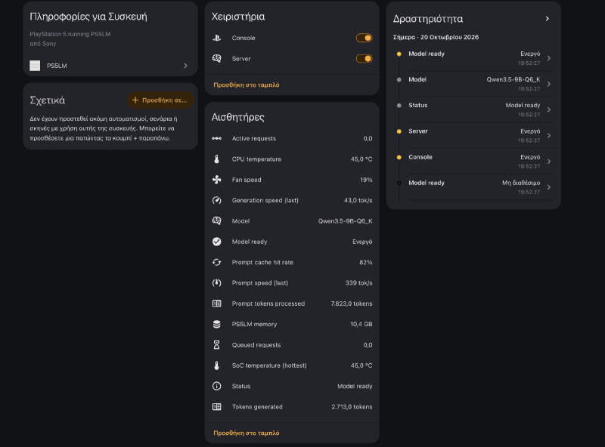Open top Model ready Ενεργό entry chevron
Image resolution: width=605 pixels, height=447 pixels.
(549, 58)
